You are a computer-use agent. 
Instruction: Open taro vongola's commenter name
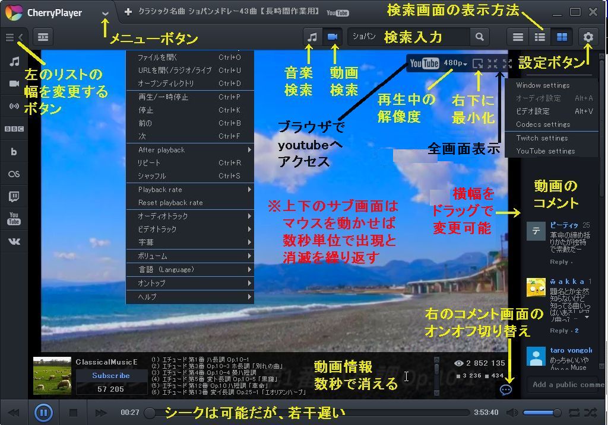(571, 350)
